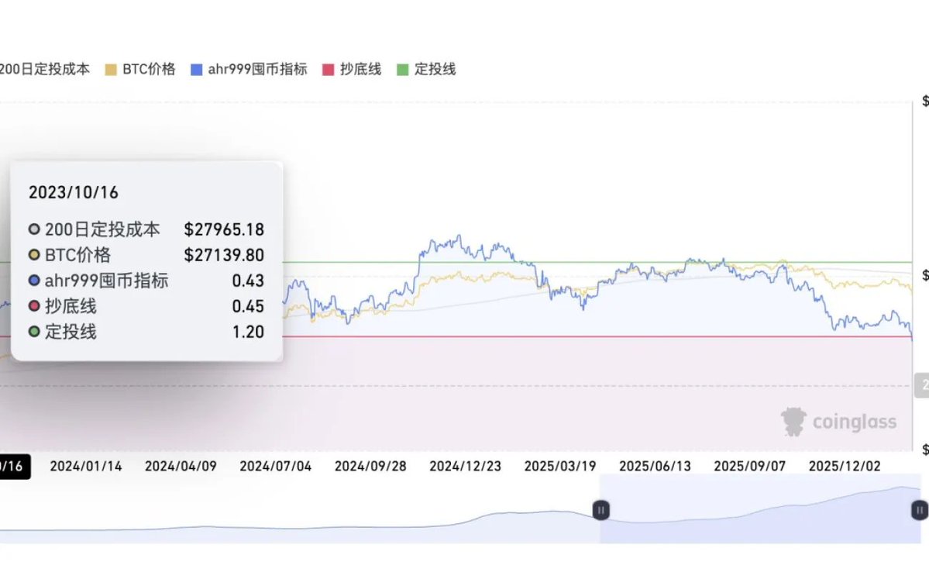
Task: Click the blue ahr999囤币指标 legend square
Action: 196,70
